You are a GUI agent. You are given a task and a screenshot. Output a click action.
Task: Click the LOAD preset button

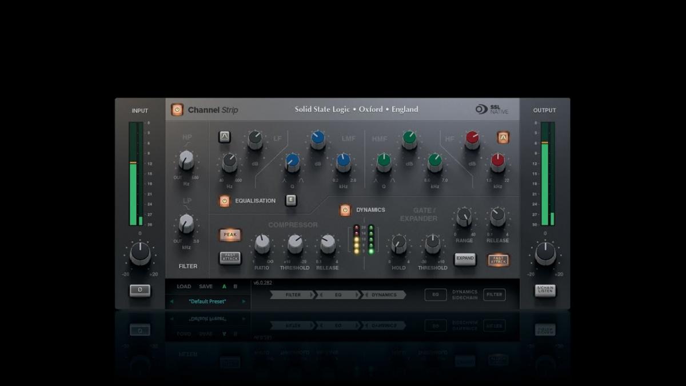[x=184, y=286]
